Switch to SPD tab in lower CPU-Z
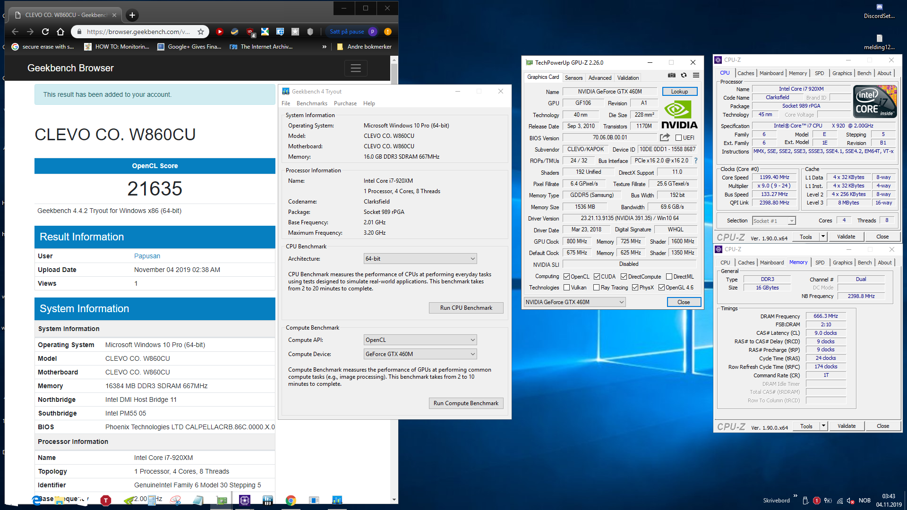907x510 pixels. point(820,263)
